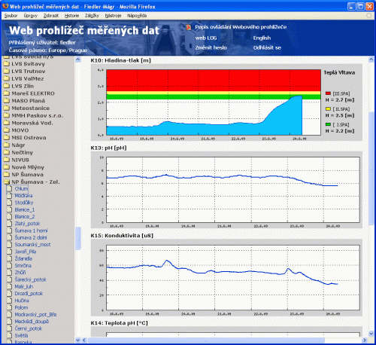Image resolution: width=376 pixels, height=345 pixels.
Task: Click the Meteostanice folder icon
Action: pyautogui.click(x=6, y=108)
